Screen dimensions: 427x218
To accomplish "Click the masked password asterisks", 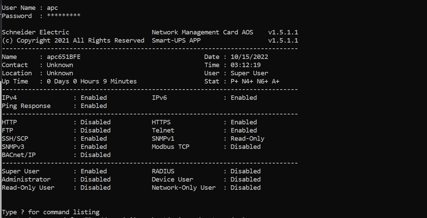I will coord(63,16).
